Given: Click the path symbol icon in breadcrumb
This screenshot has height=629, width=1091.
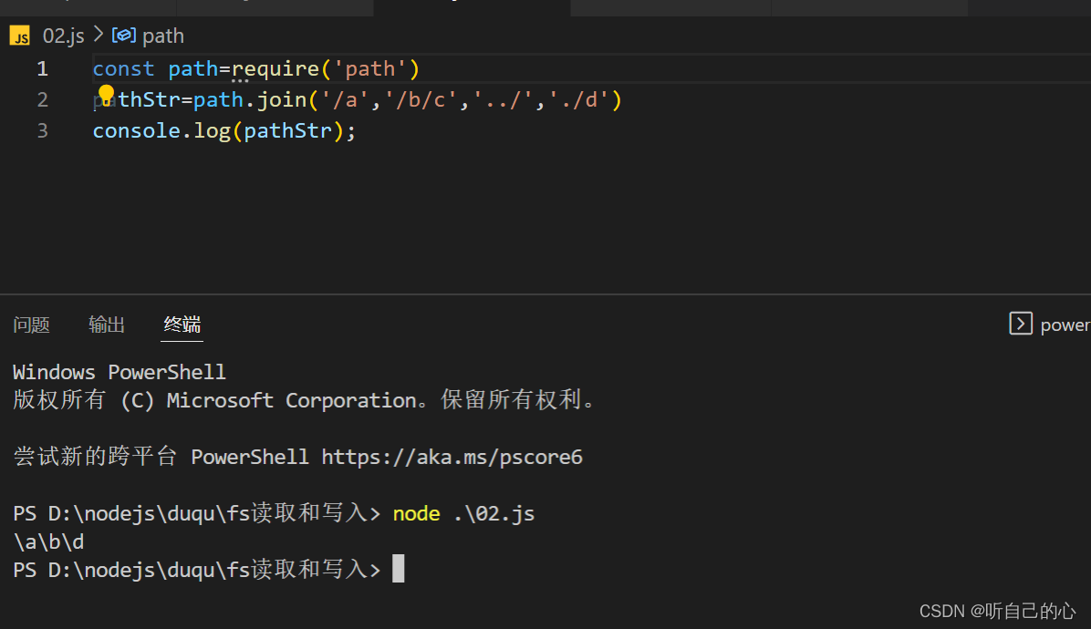Looking at the screenshot, I should click(x=124, y=36).
